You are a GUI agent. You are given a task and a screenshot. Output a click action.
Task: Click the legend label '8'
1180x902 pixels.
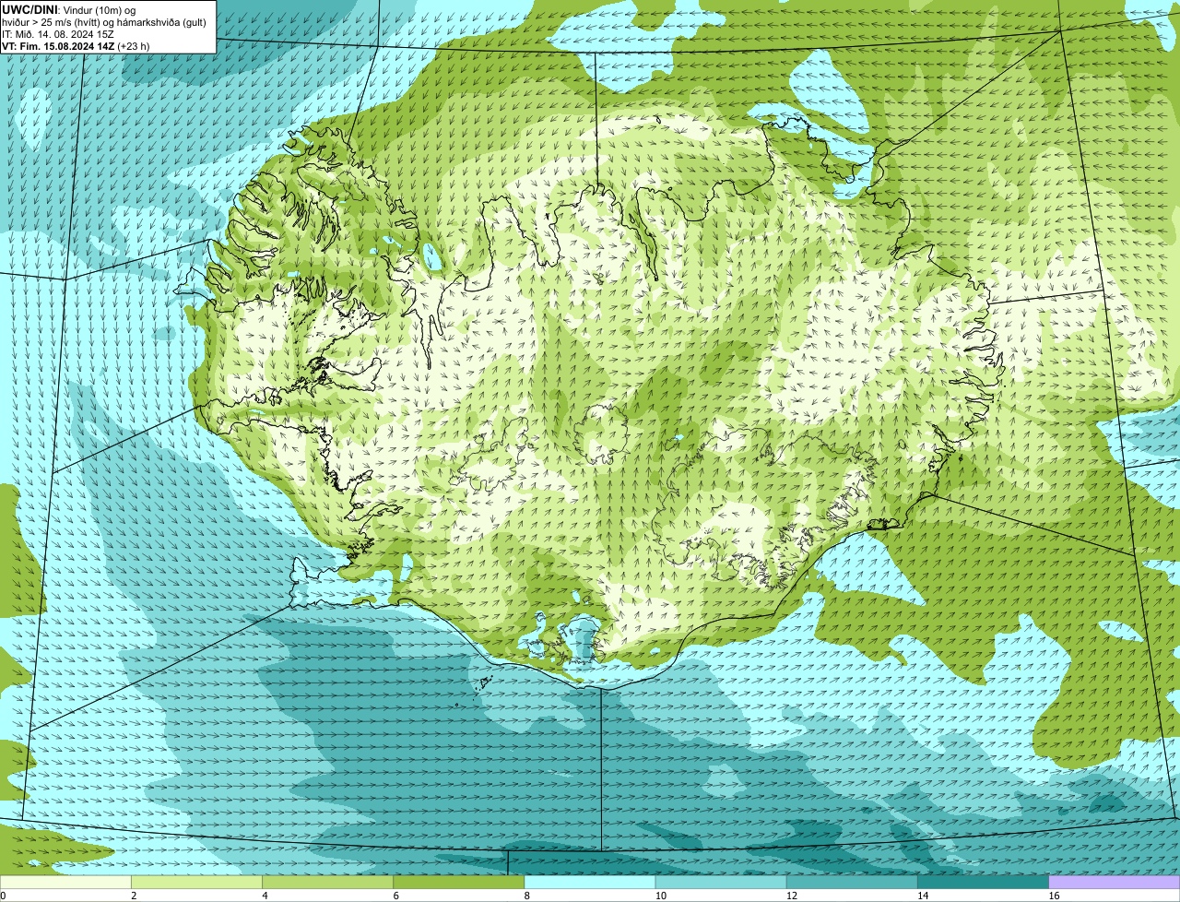(526, 896)
